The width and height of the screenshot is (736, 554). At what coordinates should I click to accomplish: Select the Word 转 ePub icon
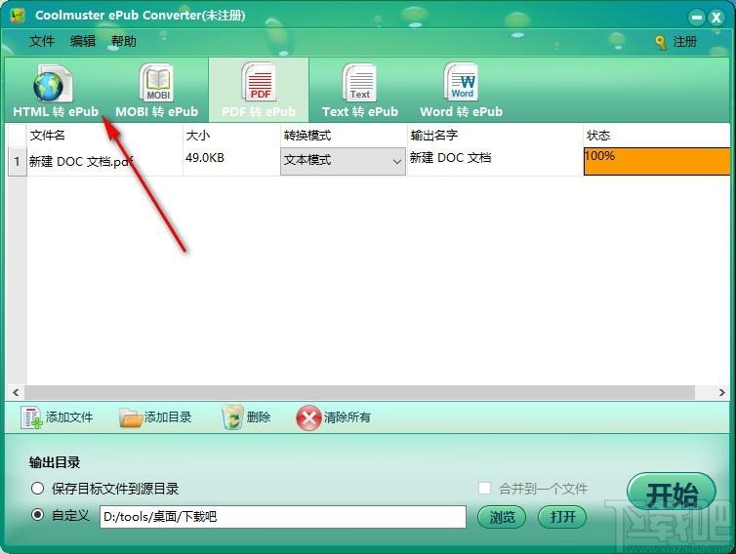[x=461, y=82]
